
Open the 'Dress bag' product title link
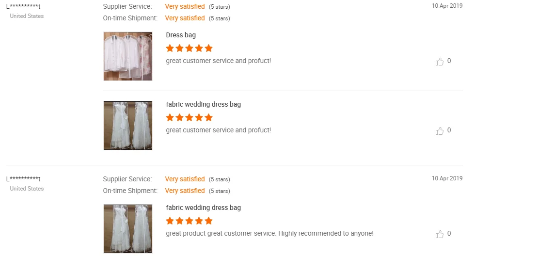pos(181,35)
